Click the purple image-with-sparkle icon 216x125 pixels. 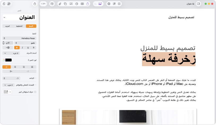(x=100, y=4)
